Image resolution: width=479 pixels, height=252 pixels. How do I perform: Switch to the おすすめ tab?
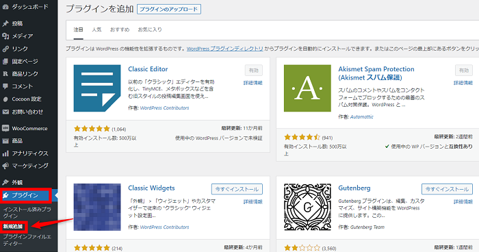click(x=120, y=29)
